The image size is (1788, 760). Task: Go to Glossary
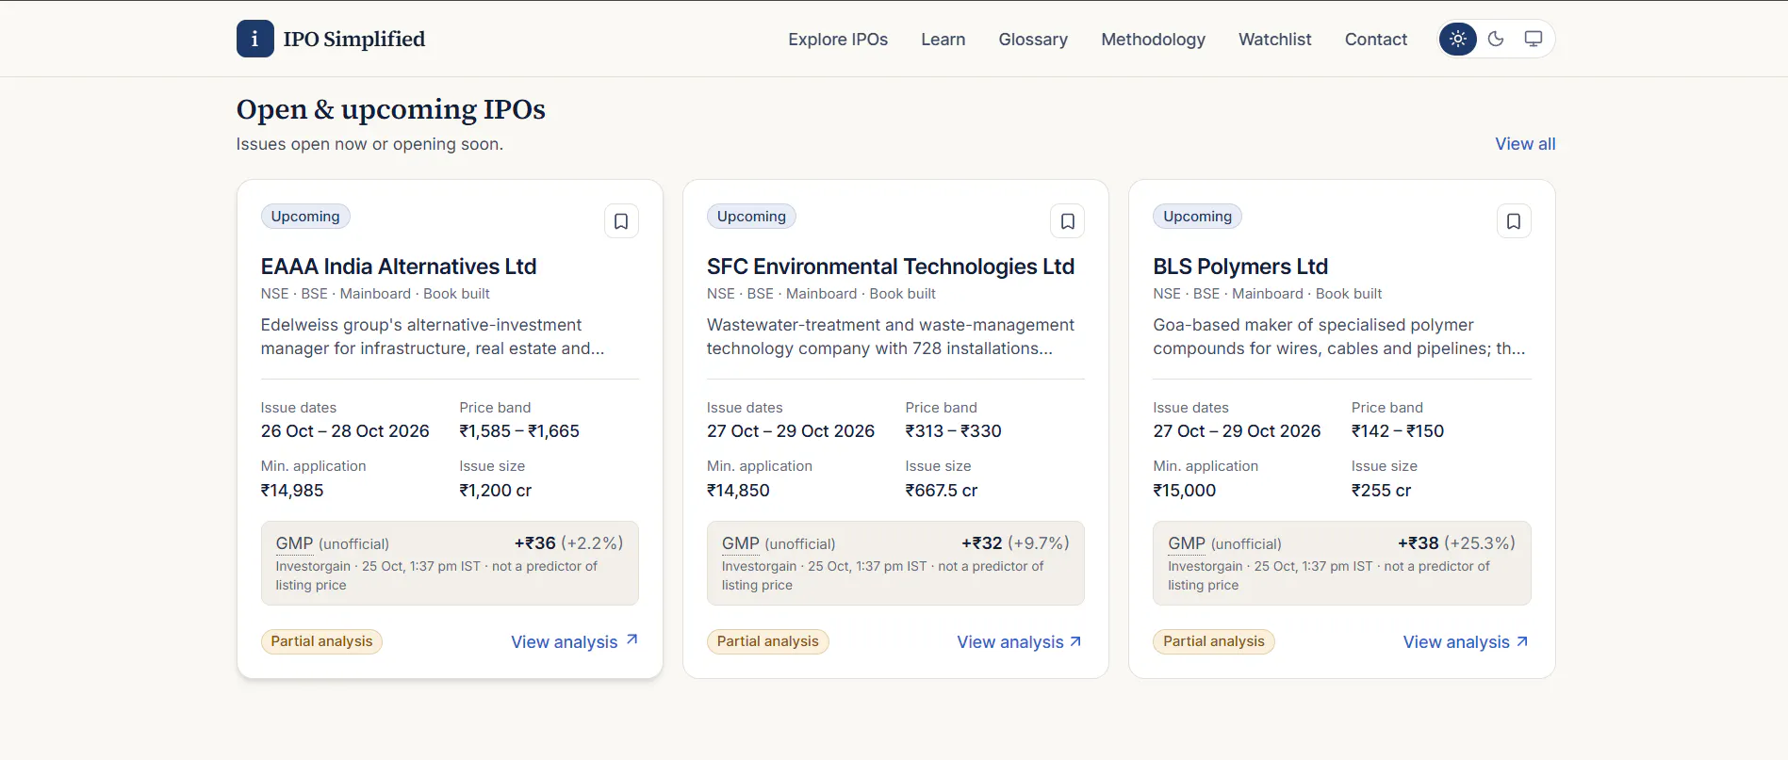[1033, 39]
